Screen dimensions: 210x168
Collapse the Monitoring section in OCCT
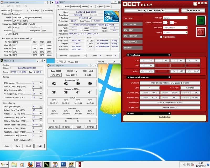[169, 55]
